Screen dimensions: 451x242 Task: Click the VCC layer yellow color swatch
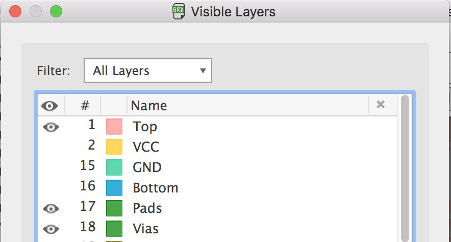[114, 147]
